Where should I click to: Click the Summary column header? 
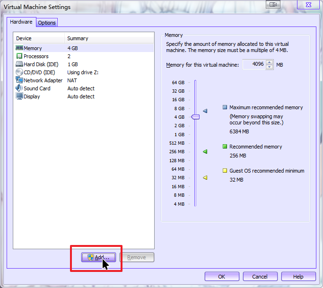78,38
